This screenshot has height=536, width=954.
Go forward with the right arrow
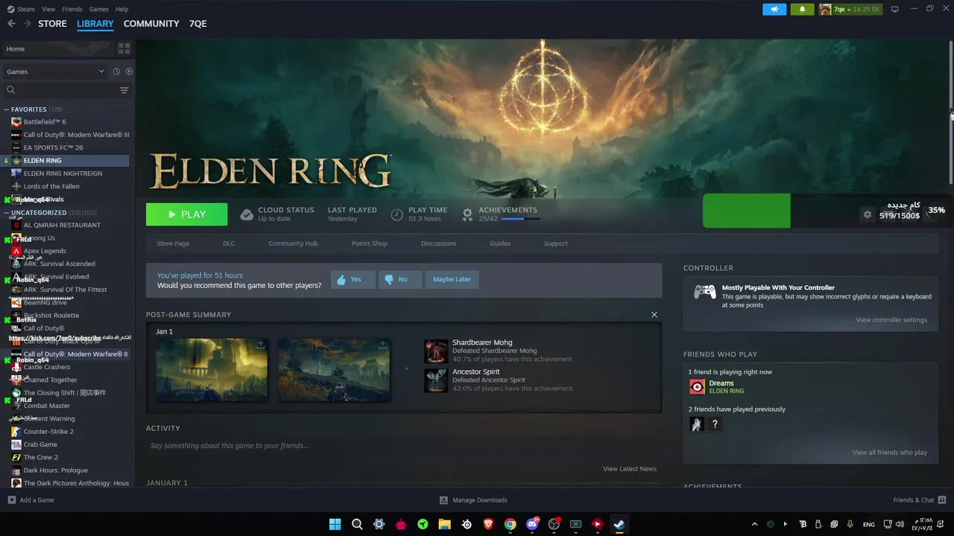[28, 24]
